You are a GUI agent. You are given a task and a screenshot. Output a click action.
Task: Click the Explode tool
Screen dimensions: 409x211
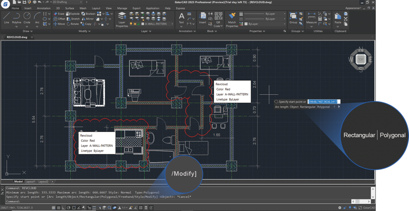[73, 14]
